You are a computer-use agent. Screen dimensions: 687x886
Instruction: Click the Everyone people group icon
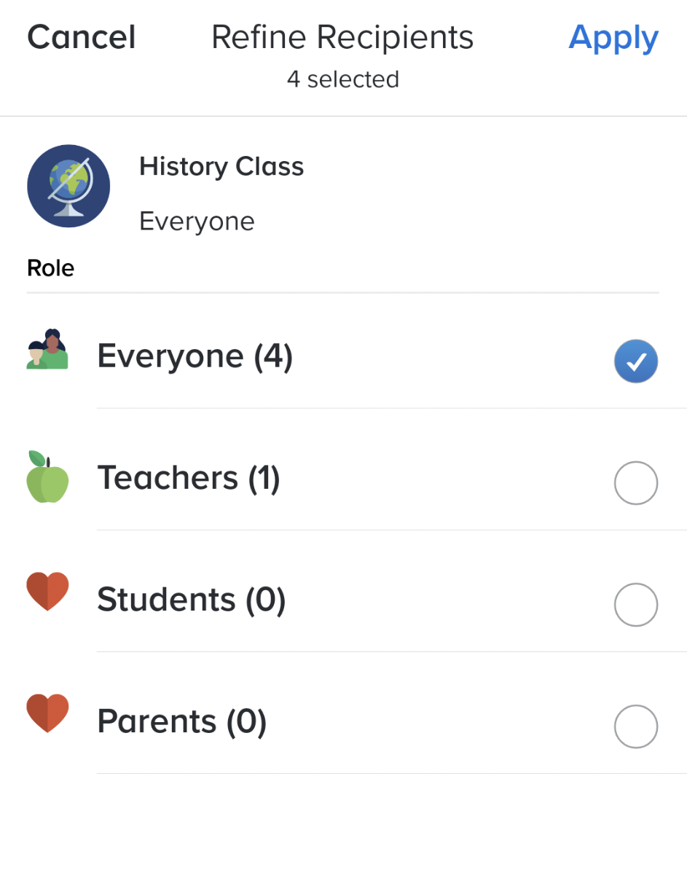[x=47, y=350]
